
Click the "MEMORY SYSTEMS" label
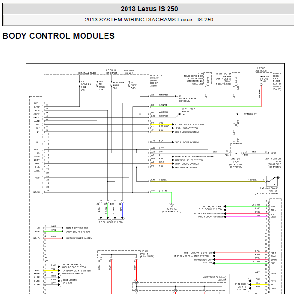[72, 274]
